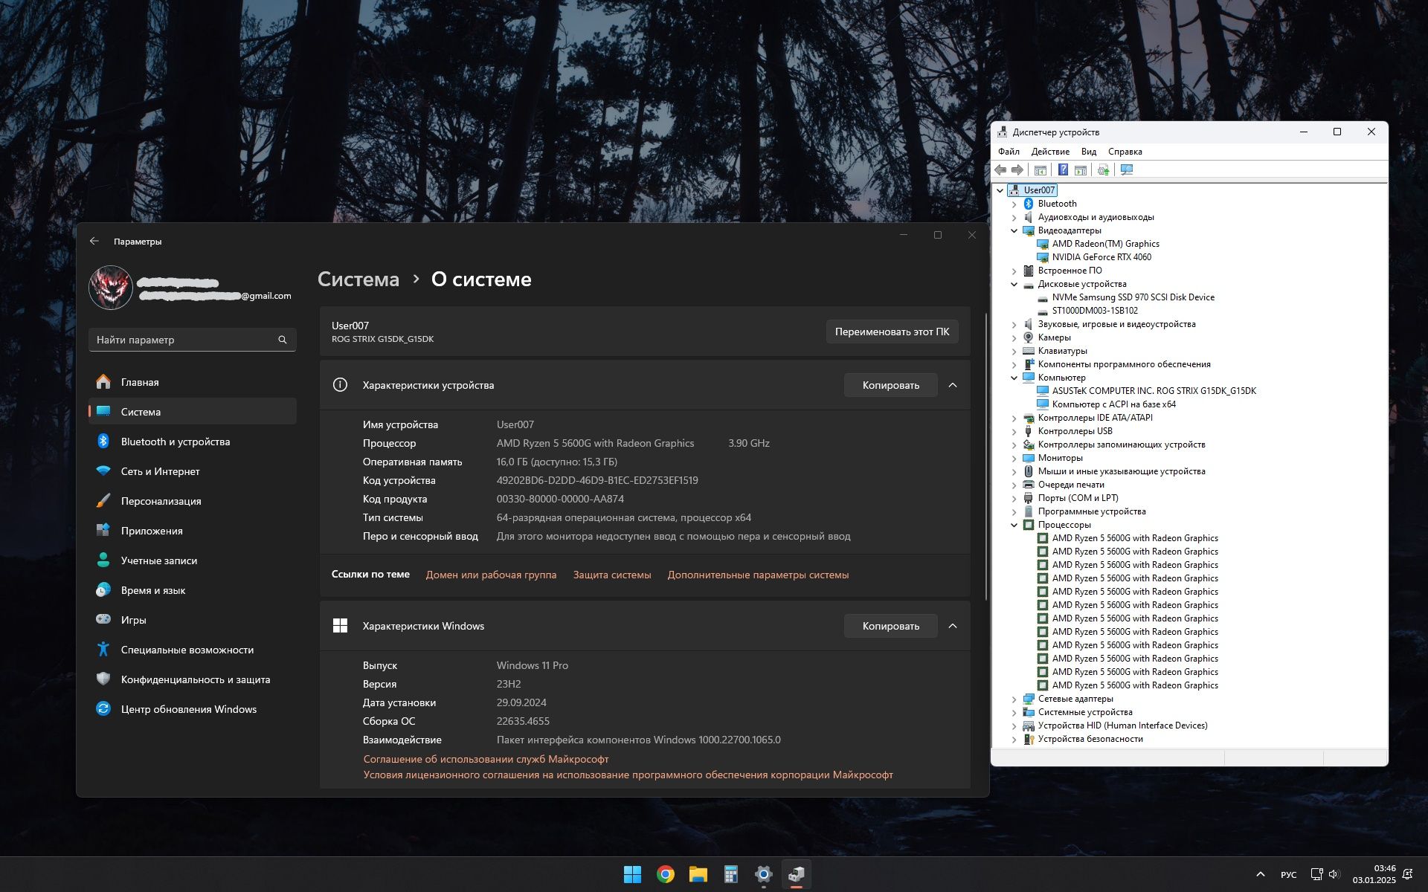Select AMD Radeon(TM) Graphics device

[1105, 244]
